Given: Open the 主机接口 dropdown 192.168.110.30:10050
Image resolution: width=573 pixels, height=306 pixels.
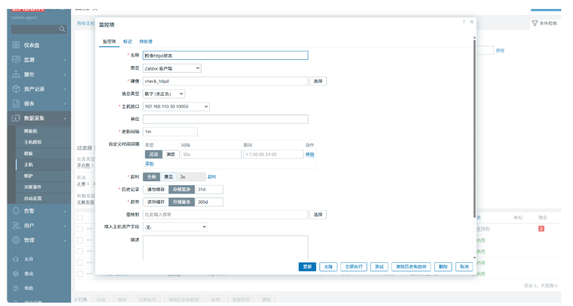Looking at the screenshot, I should point(176,107).
